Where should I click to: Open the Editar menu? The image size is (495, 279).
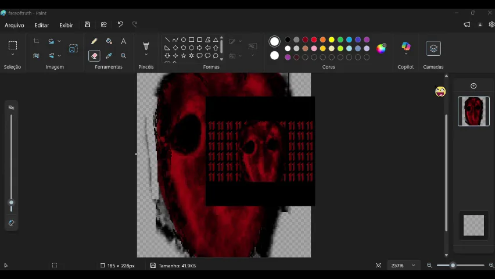[x=42, y=25]
